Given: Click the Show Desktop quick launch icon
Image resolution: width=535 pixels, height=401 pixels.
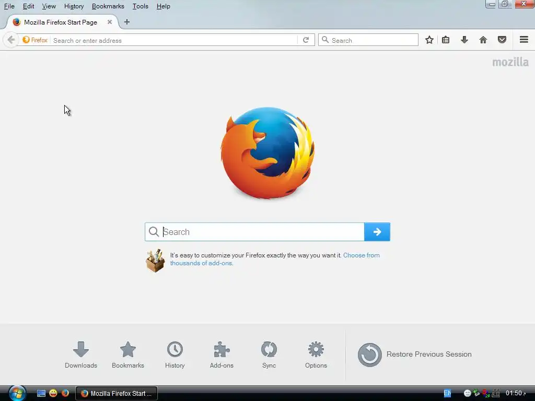Looking at the screenshot, I should (x=41, y=393).
